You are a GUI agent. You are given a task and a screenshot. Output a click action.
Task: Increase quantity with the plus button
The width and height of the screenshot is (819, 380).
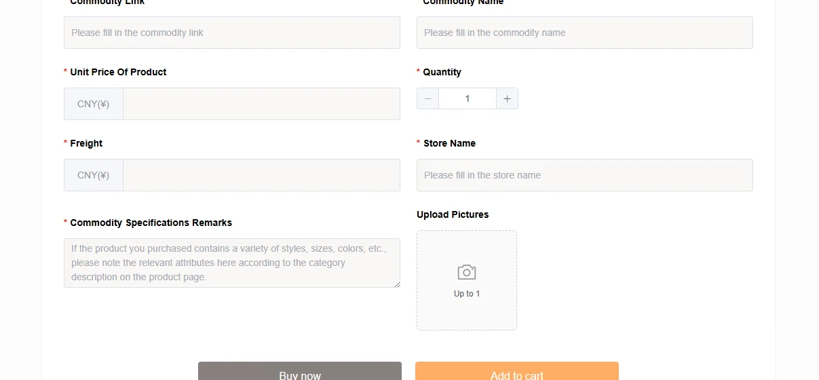(507, 98)
